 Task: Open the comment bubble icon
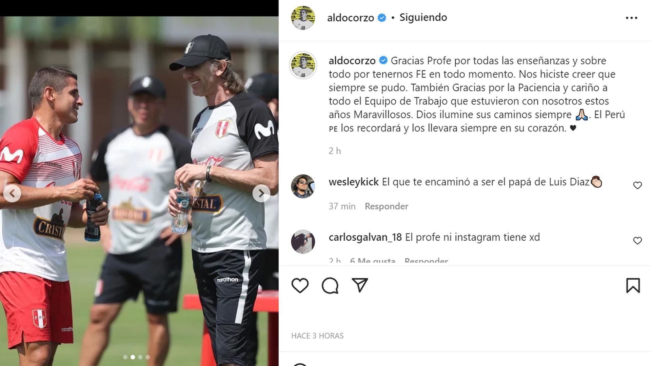(330, 286)
